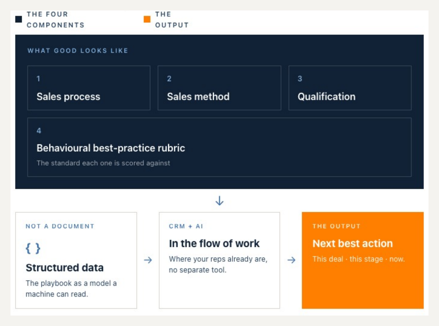
Task: Select the Sales method card
Action: 219,88
